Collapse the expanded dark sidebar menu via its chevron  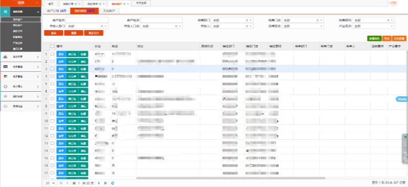point(38,12)
